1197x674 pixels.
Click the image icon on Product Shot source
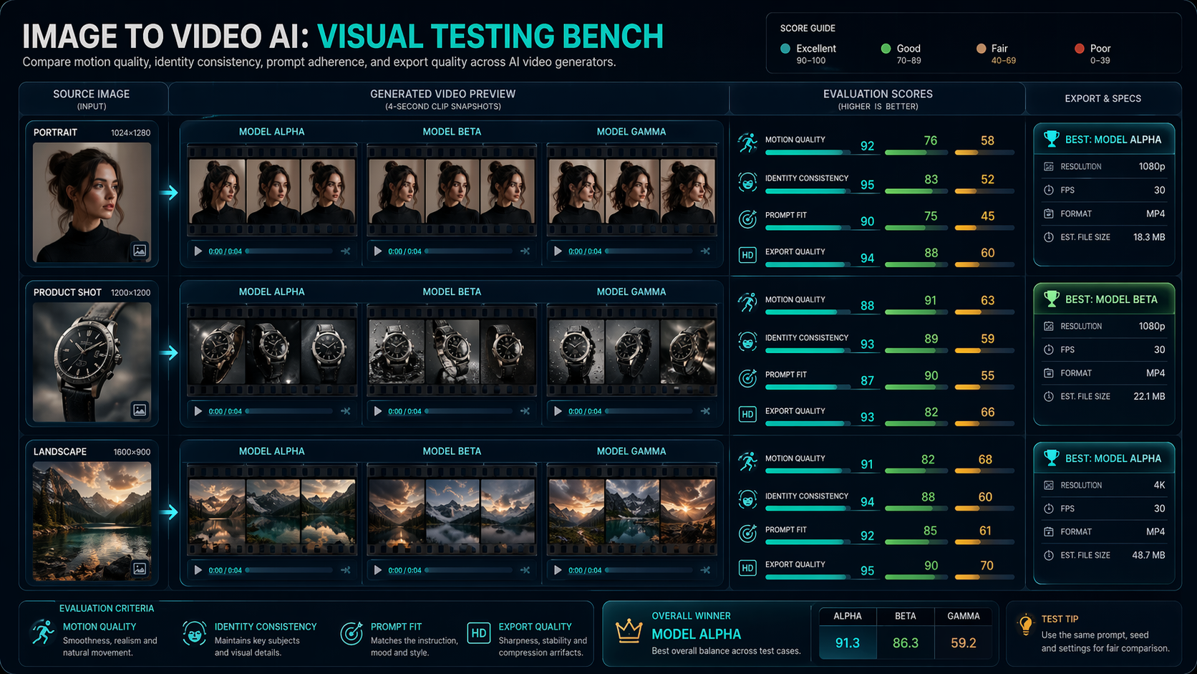coord(140,410)
